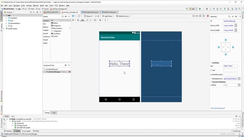Click Zoom to Fit Screen icon
This screenshot has width=244, height=137.
tap(204, 16)
